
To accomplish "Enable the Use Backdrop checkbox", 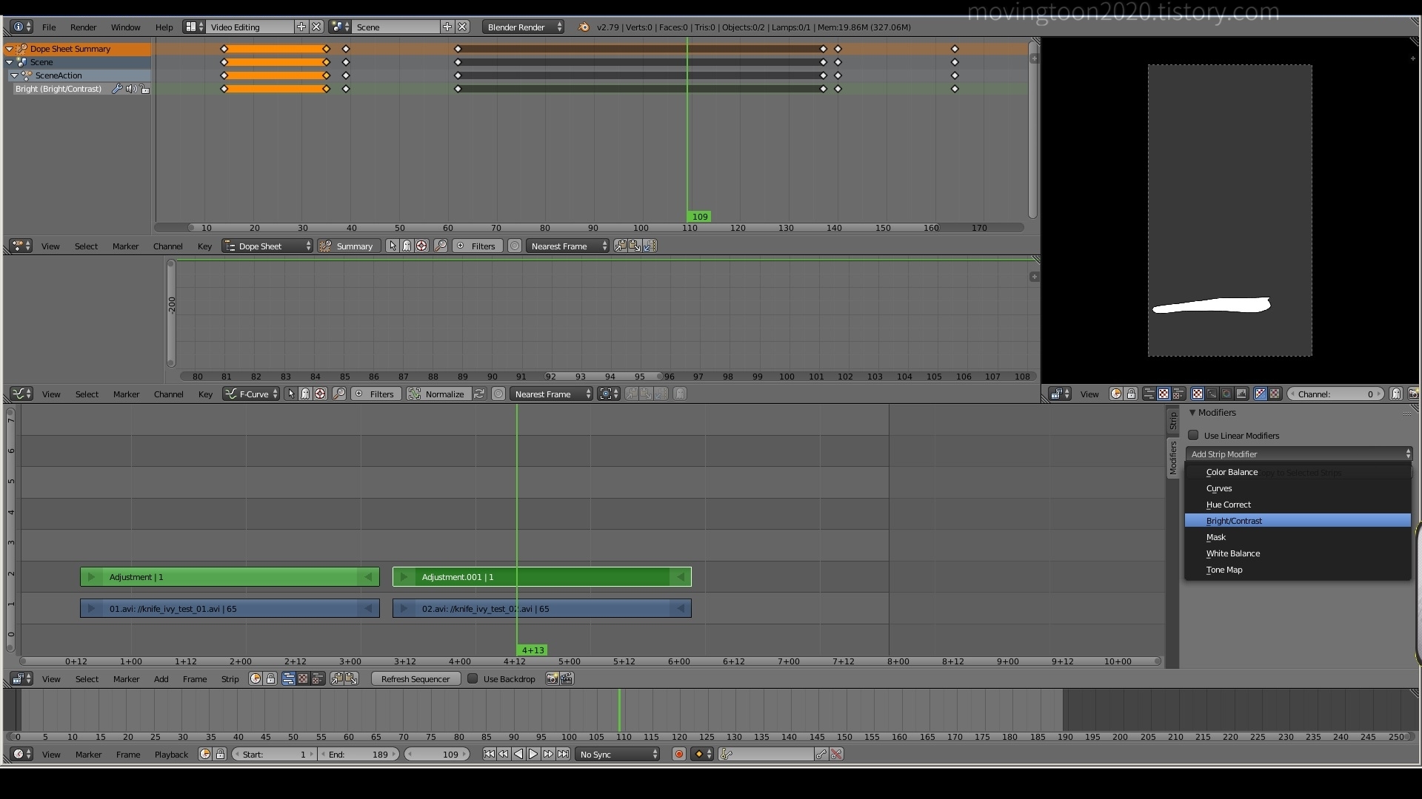I will point(473,679).
